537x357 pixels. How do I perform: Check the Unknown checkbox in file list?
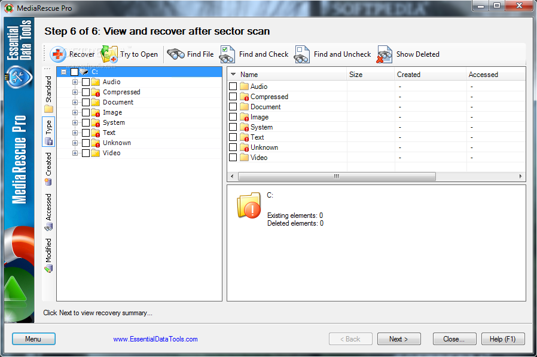tap(233, 147)
